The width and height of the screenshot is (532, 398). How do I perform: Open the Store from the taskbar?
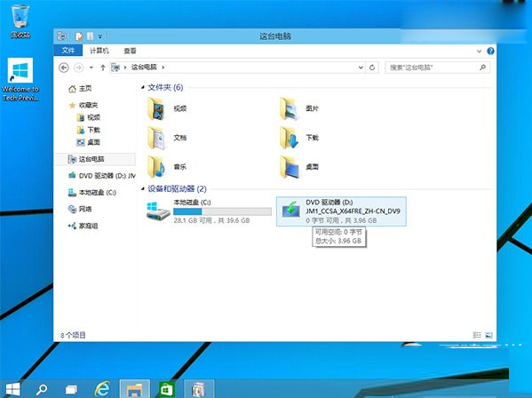(x=167, y=389)
